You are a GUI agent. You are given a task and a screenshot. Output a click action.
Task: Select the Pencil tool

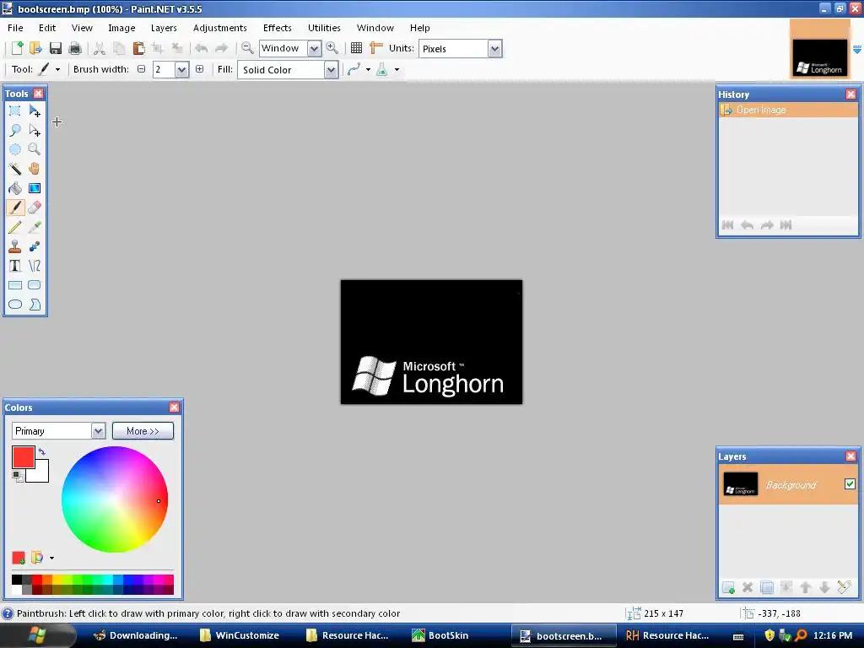point(15,227)
